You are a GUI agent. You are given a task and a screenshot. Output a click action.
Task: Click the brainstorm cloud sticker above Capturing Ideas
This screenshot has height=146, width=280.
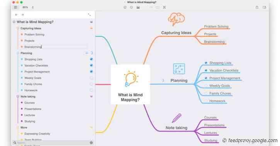coord(176,19)
